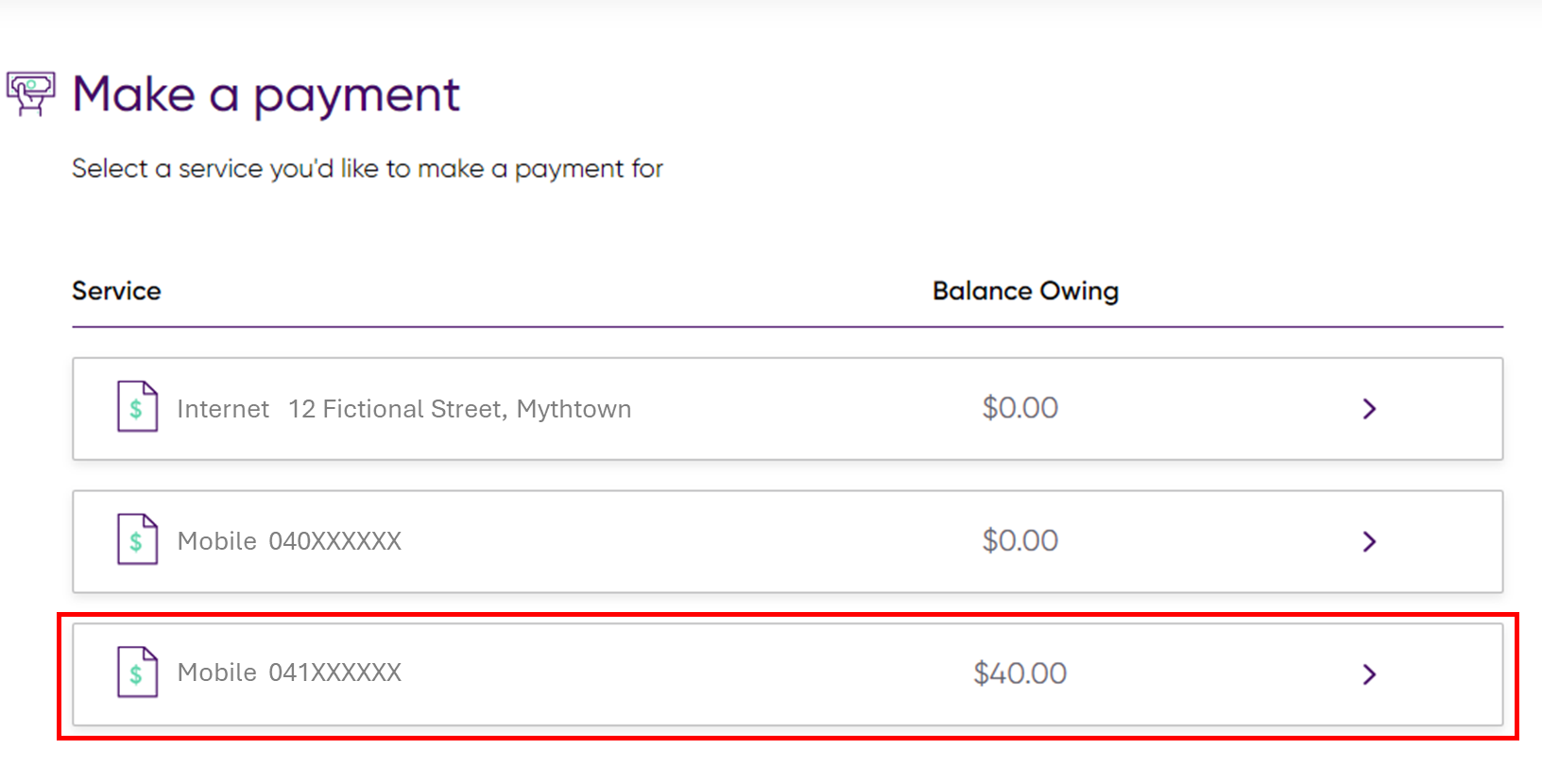Open Mobile 040XXXXXX via its chevron arrow
Image resolution: width=1542 pixels, height=766 pixels.
tap(1369, 541)
